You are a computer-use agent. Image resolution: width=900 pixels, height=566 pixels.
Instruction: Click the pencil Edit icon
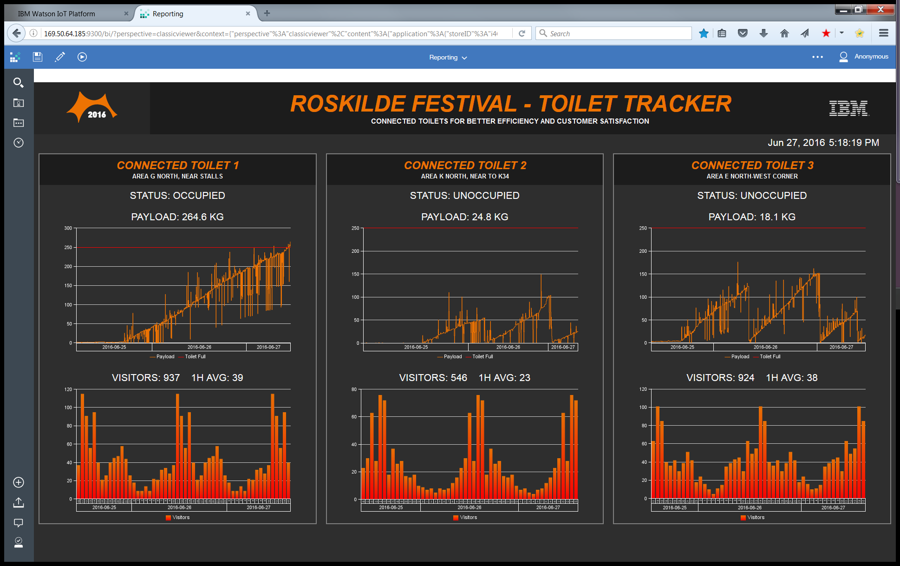(x=60, y=57)
